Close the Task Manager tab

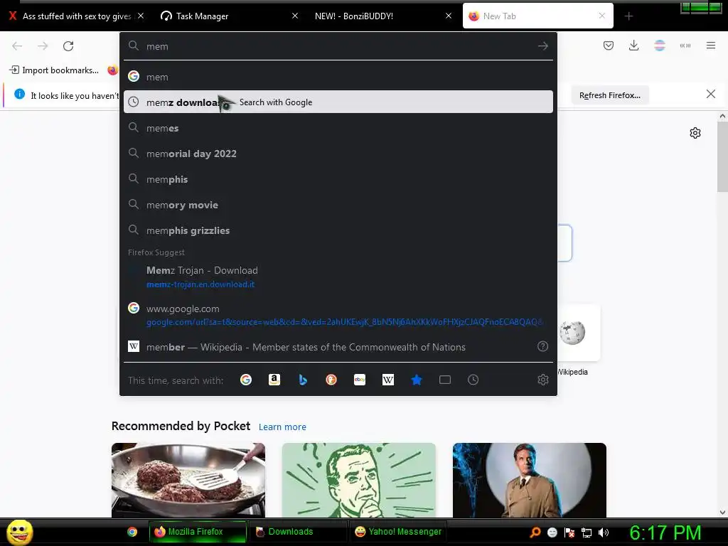pos(295,16)
